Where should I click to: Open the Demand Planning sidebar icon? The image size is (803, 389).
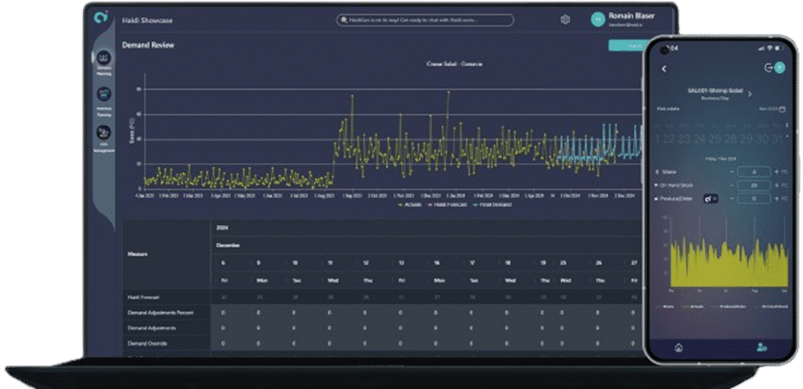tap(104, 58)
